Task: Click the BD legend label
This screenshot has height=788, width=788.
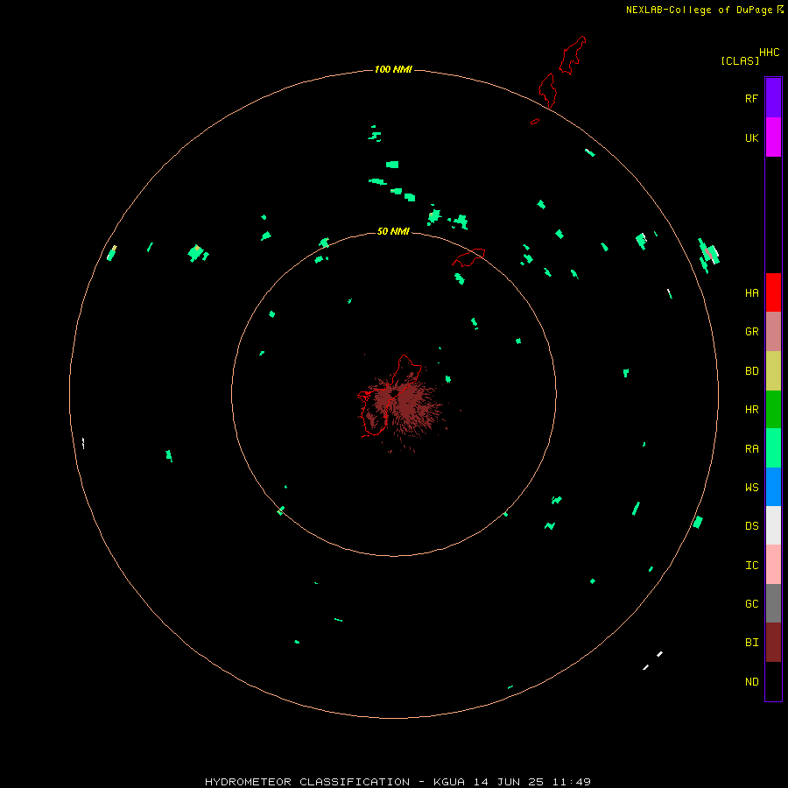Action: (x=751, y=371)
